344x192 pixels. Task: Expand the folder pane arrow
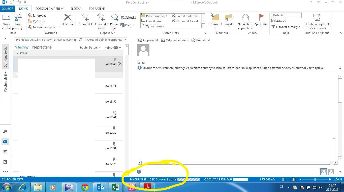tap(5, 38)
